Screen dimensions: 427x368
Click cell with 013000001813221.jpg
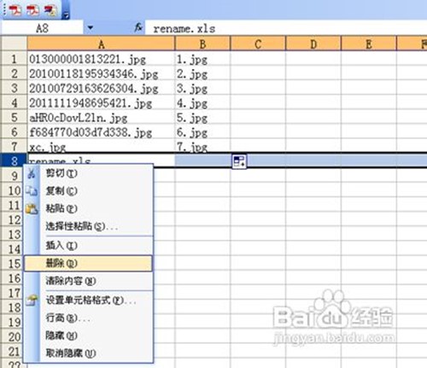click(x=101, y=59)
